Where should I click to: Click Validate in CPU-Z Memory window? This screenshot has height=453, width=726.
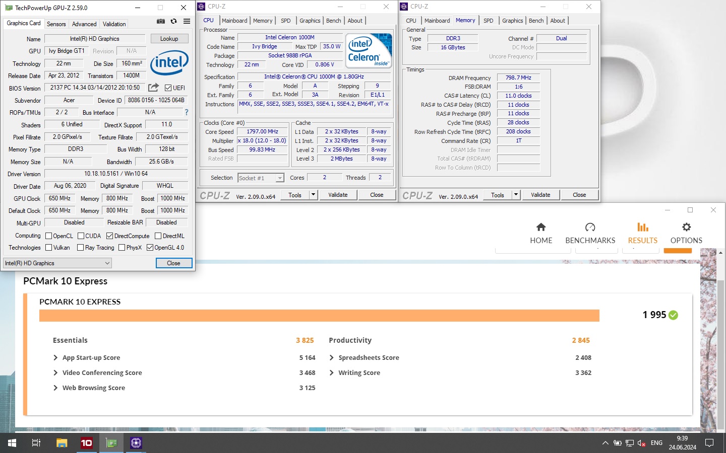(x=540, y=195)
